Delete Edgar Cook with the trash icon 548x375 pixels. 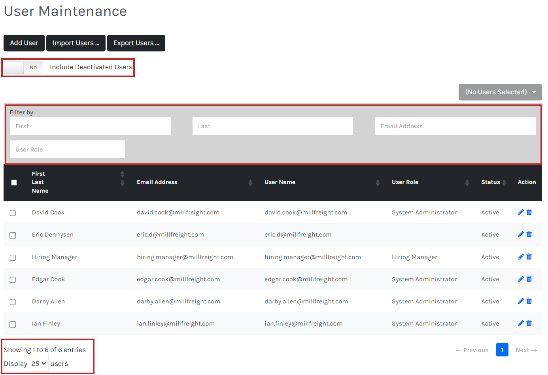click(x=529, y=279)
